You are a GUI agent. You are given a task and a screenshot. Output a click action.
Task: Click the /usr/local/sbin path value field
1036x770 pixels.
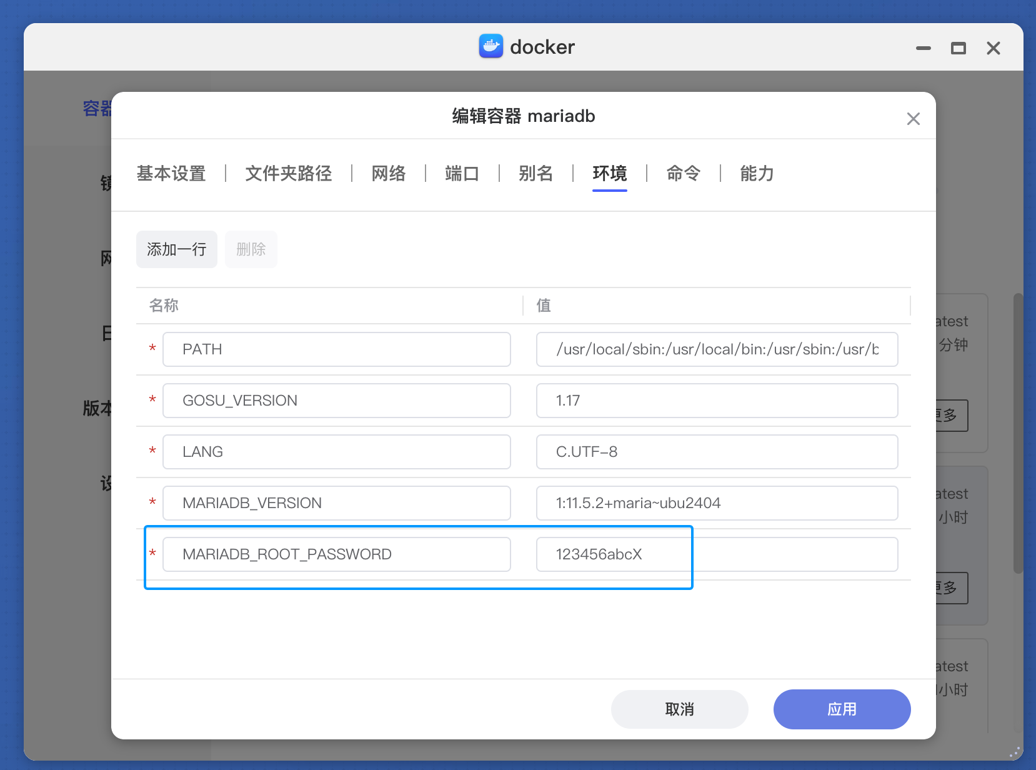717,349
